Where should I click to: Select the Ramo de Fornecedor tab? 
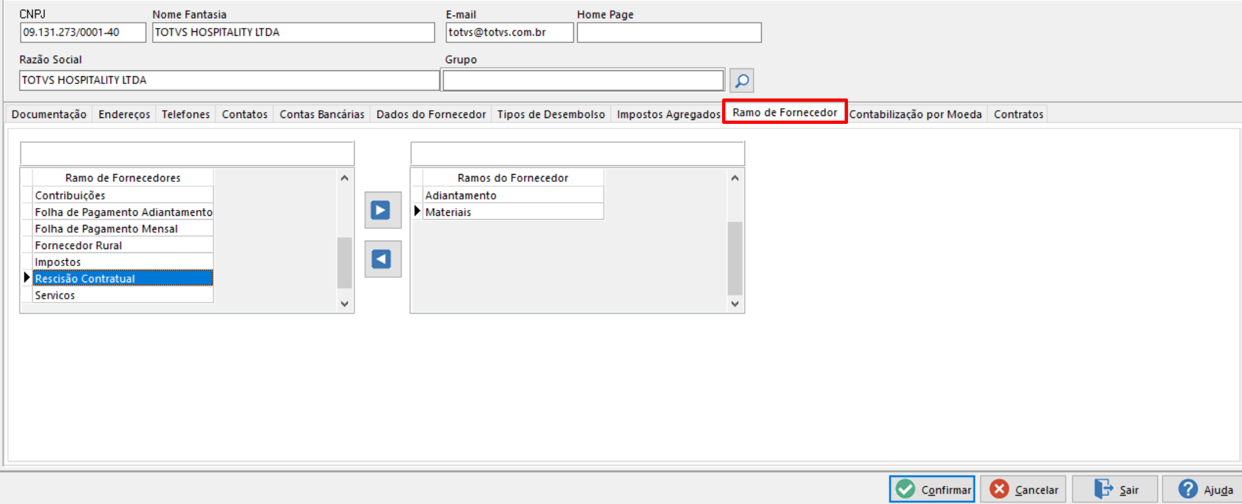click(x=785, y=112)
